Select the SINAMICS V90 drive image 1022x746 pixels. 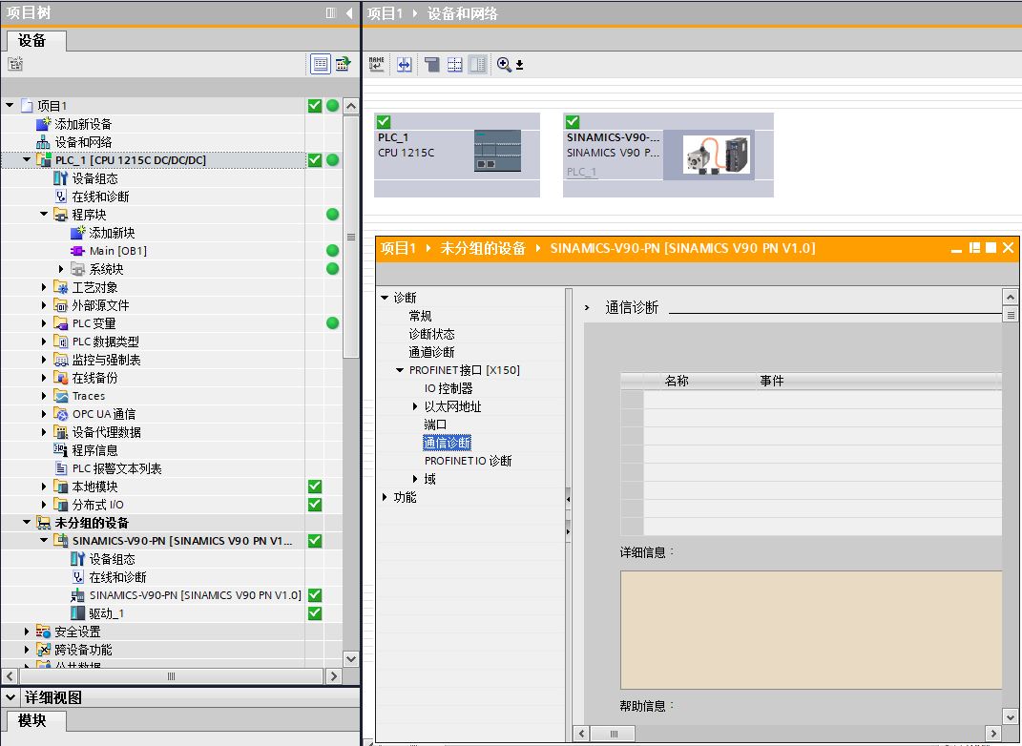coord(717,155)
